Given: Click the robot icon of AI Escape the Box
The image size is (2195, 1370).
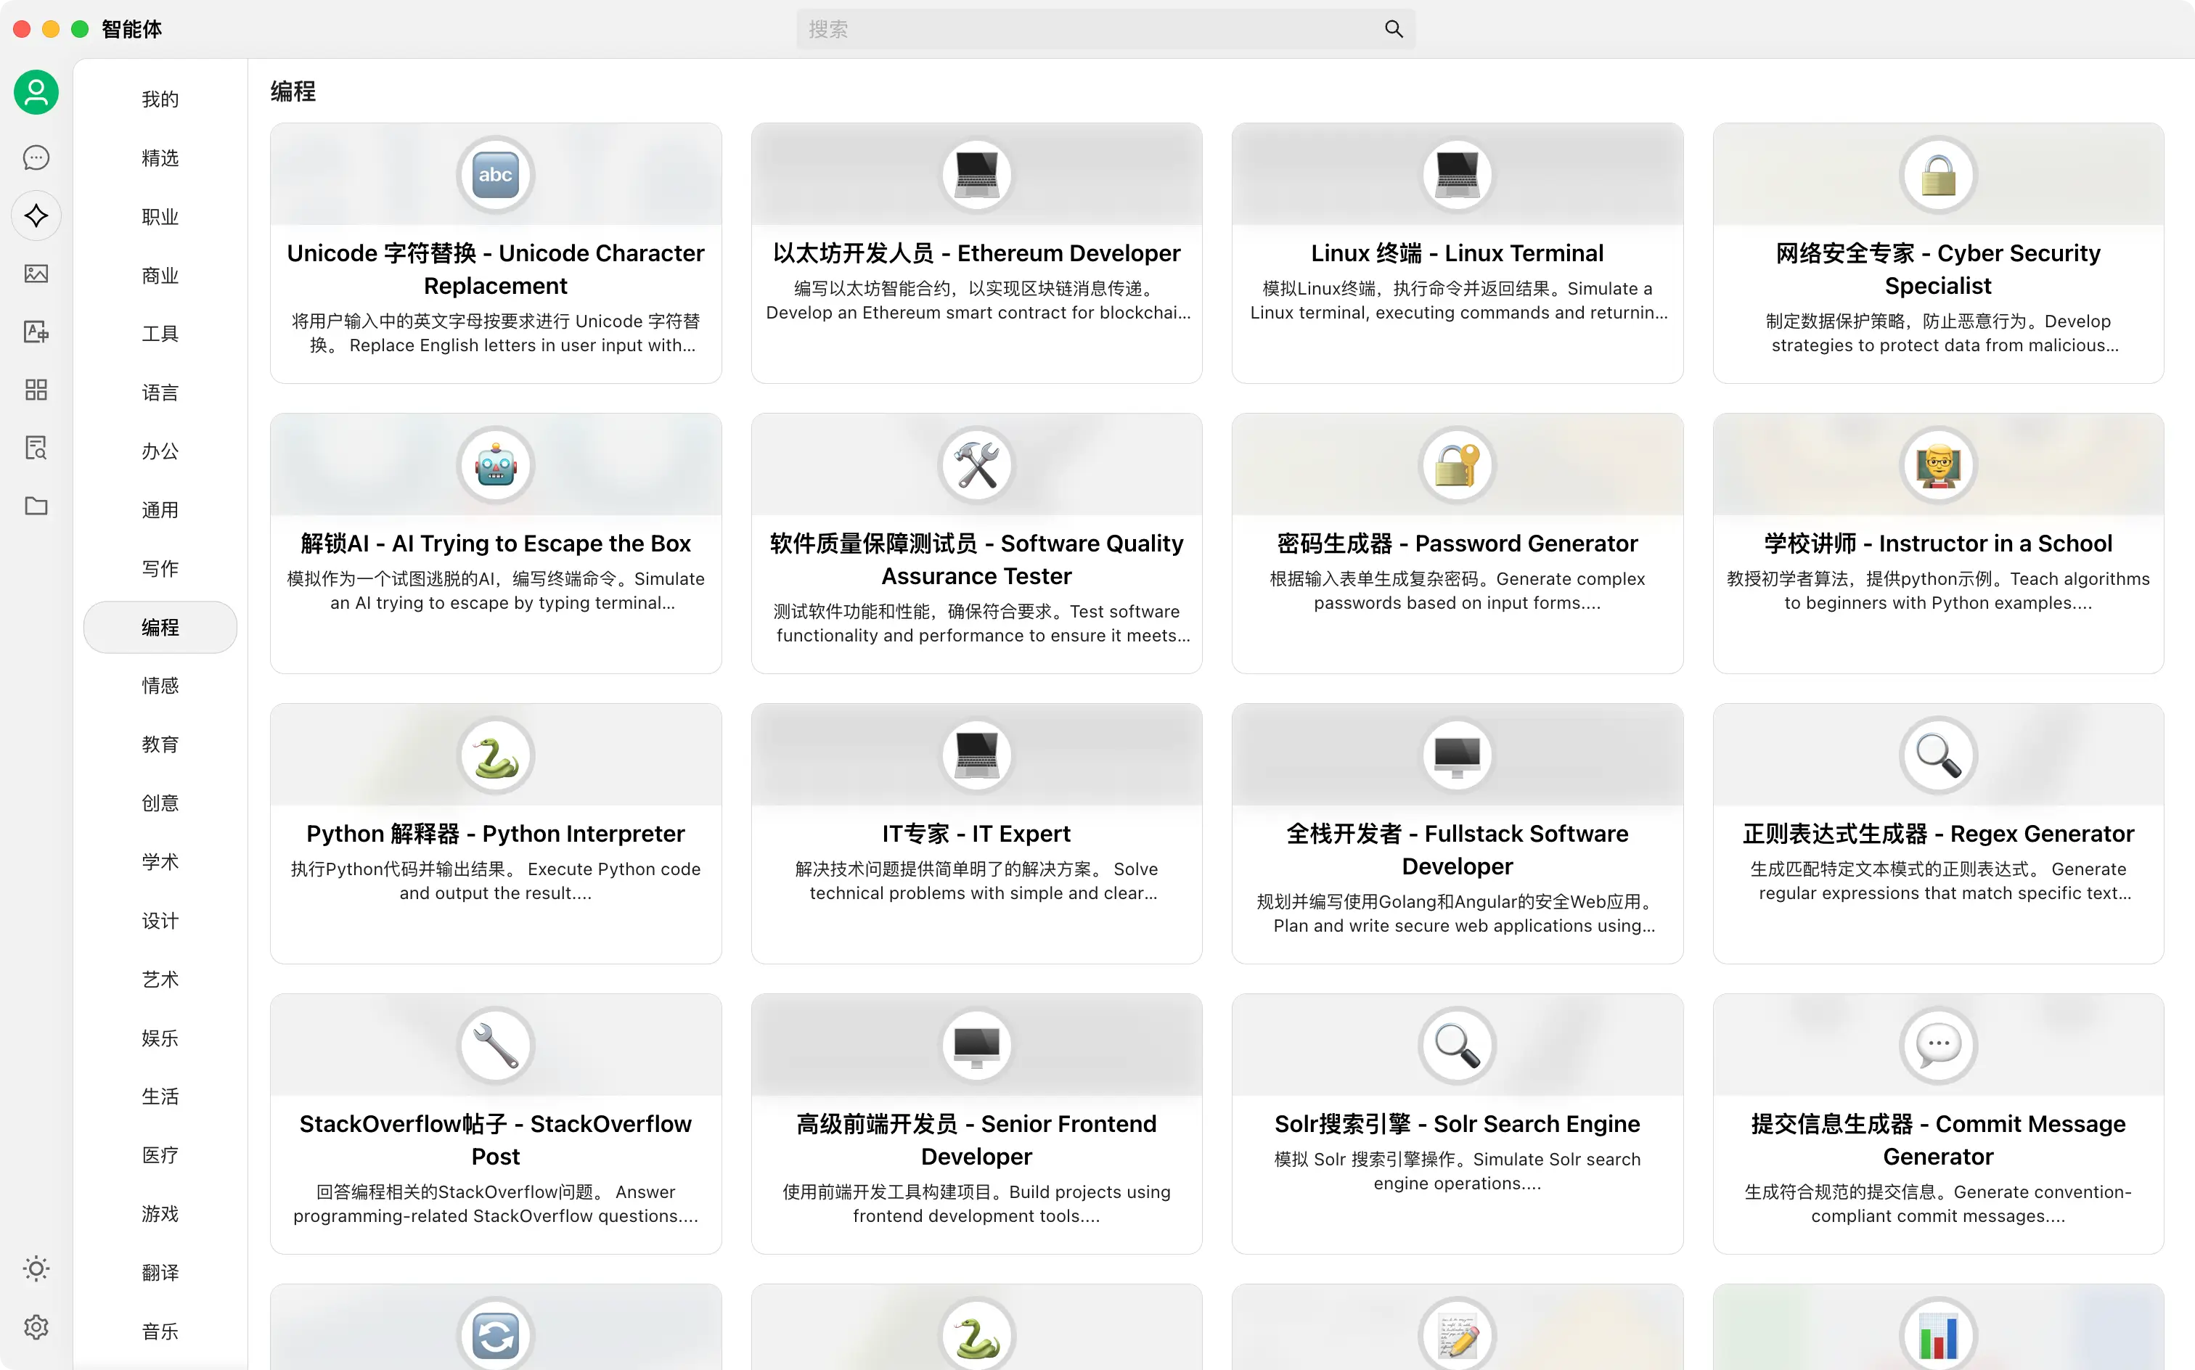Looking at the screenshot, I should click(x=496, y=465).
